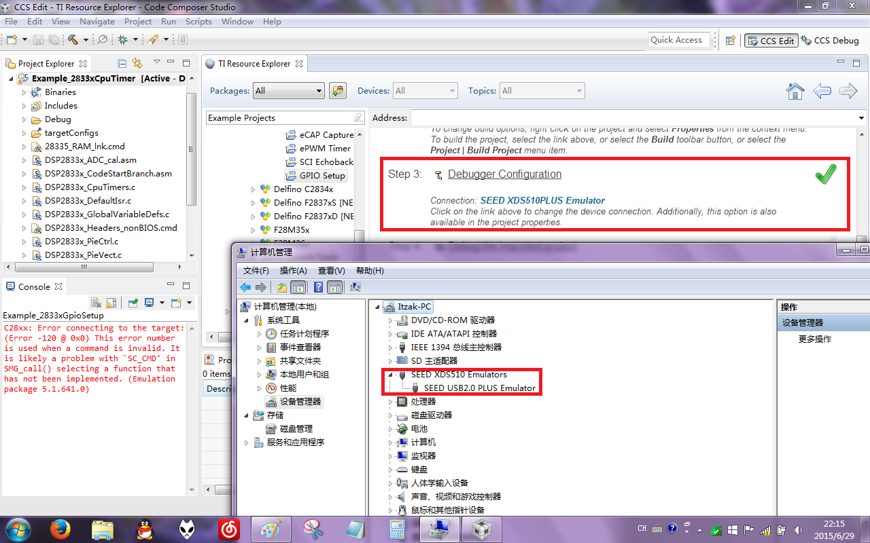Open the Navigate menu
870x543 pixels.
pyautogui.click(x=97, y=22)
